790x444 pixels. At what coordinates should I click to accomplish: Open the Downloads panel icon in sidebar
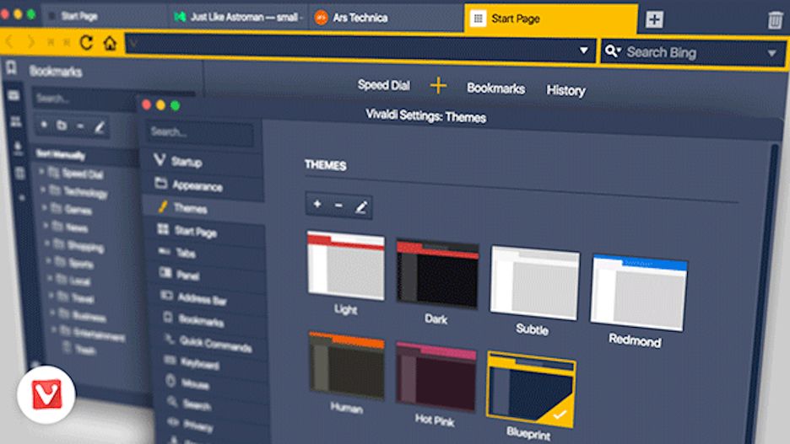pyautogui.click(x=18, y=147)
